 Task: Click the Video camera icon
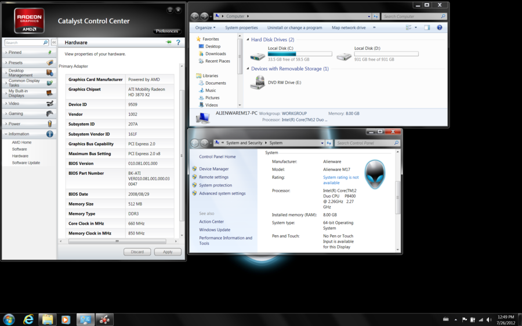coord(50,103)
